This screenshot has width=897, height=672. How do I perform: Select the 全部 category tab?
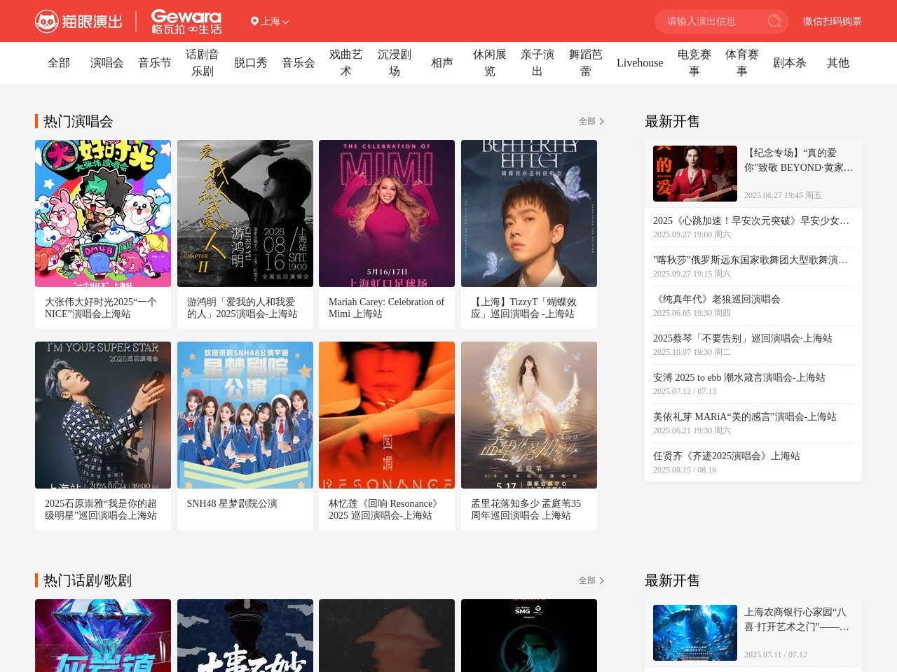tap(59, 63)
